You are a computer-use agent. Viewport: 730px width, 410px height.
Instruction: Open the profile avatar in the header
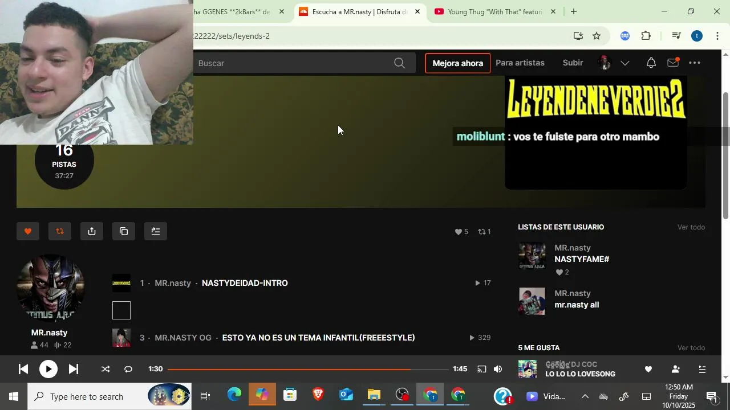coord(605,63)
